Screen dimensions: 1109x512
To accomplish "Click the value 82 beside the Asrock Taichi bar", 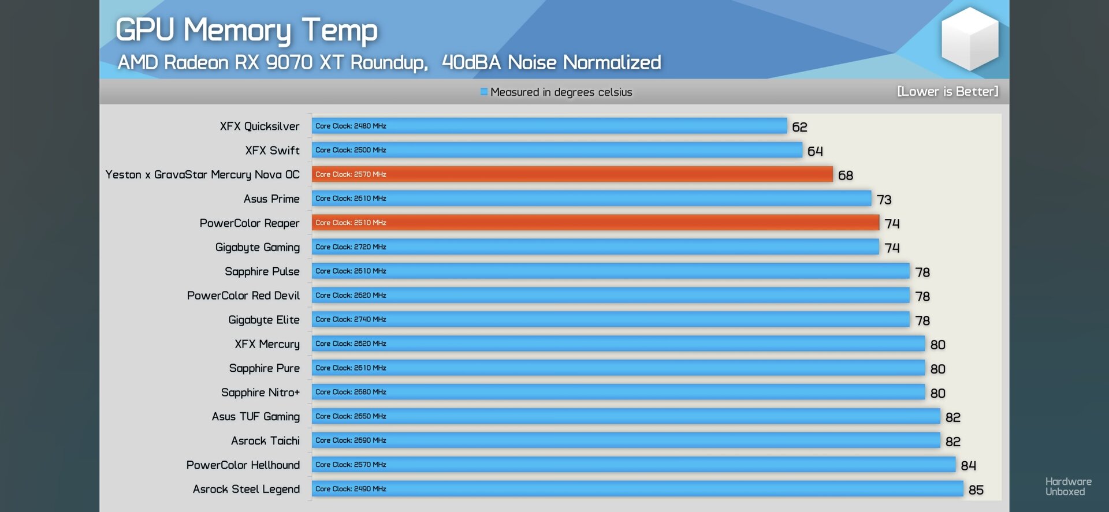I will (x=953, y=442).
